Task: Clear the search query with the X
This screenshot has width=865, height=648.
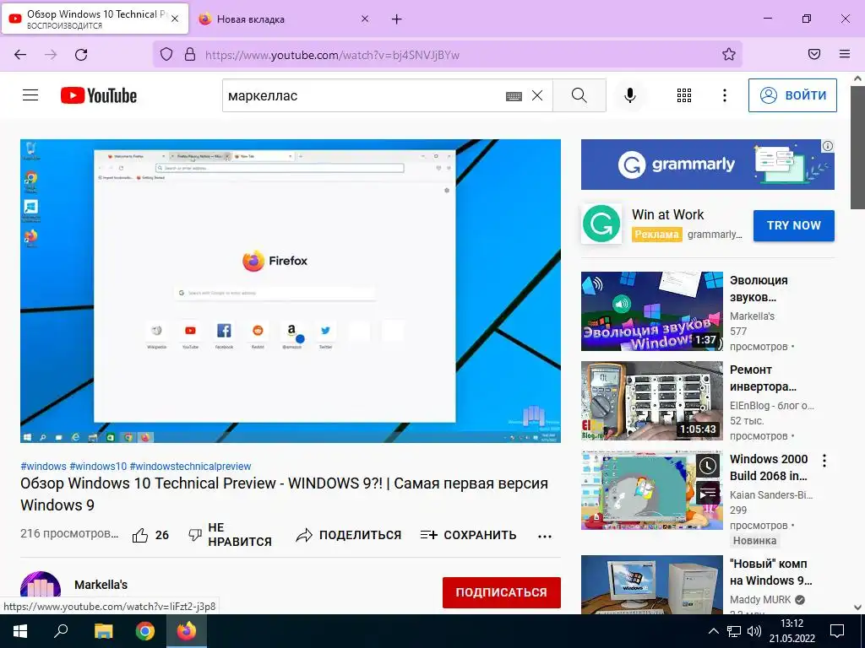Action: [537, 96]
